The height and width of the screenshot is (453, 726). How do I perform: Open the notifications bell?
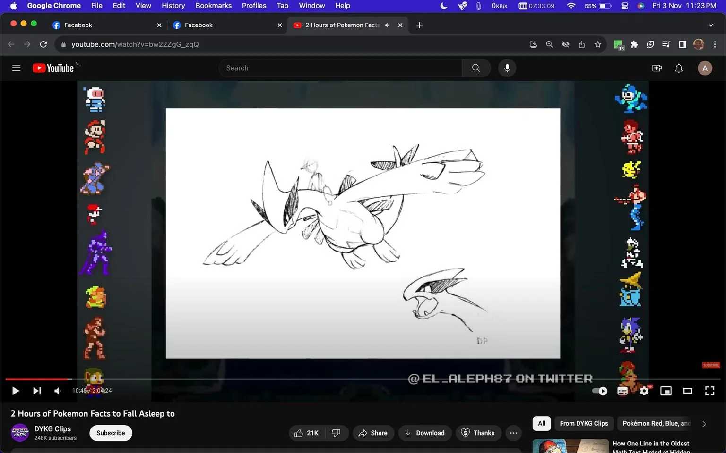(x=679, y=68)
